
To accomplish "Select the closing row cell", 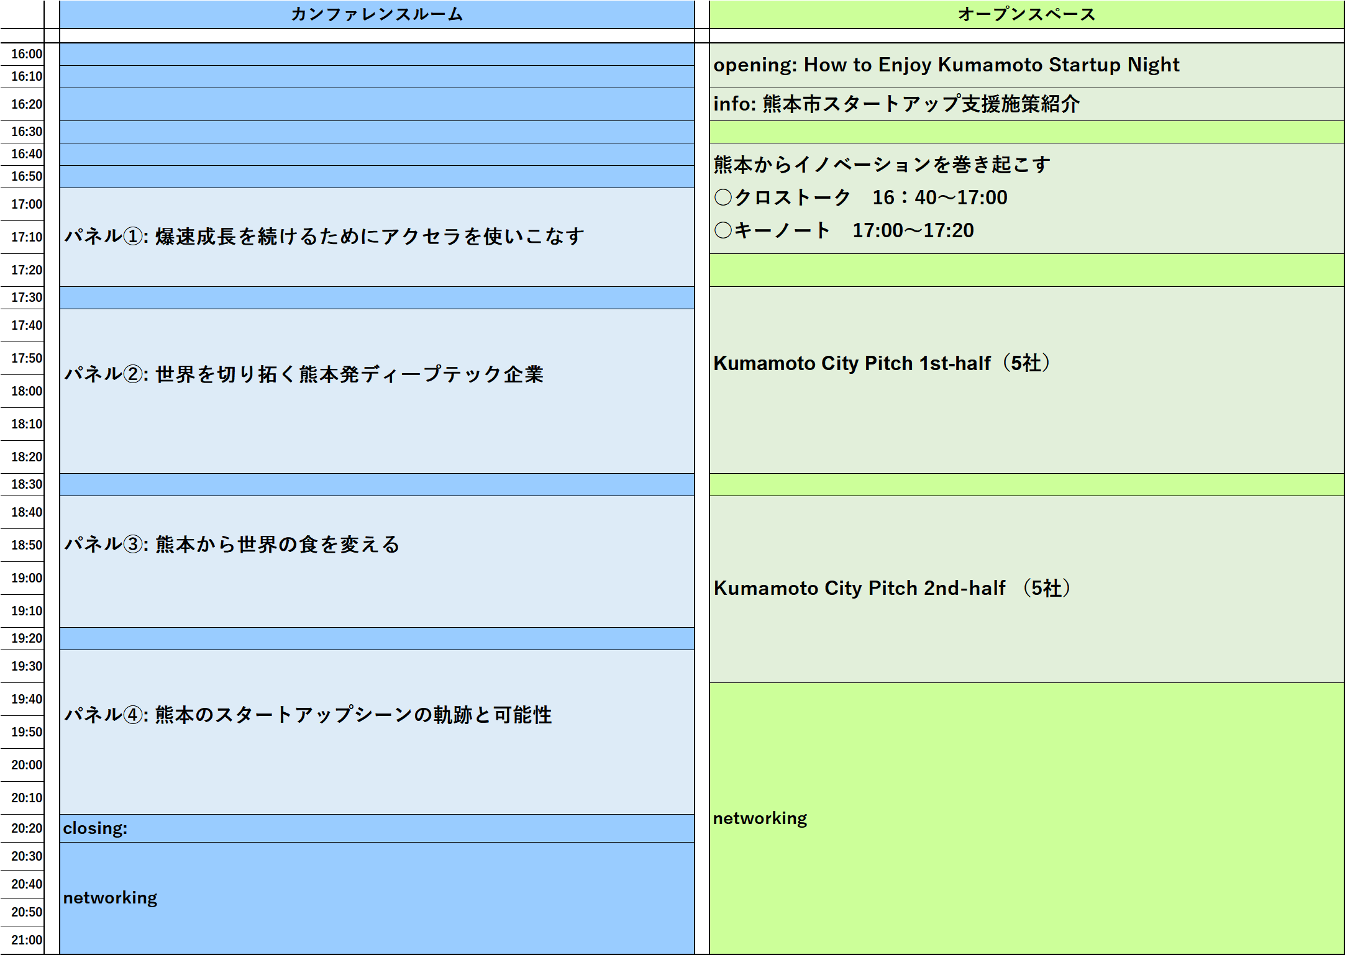I will [x=95, y=828].
